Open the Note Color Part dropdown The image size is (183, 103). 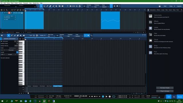(x=51, y=36)
